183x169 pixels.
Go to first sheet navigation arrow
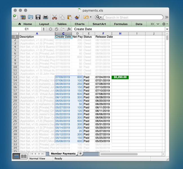coord(32,154)
